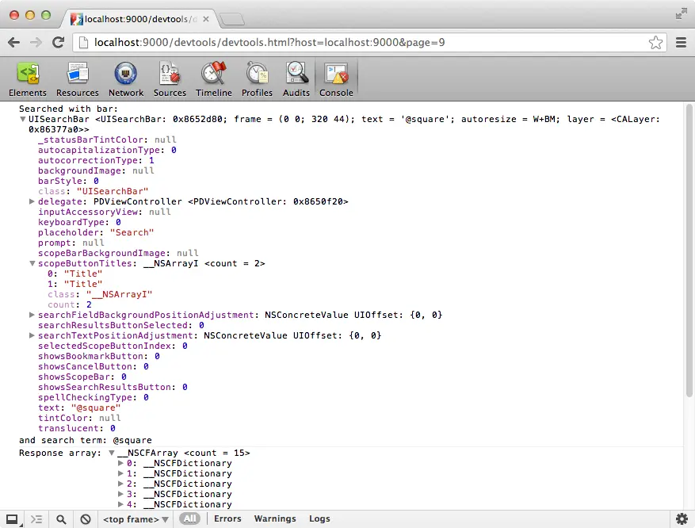Expand the delegate PDViewController entry
Image resolution: width=695 pixels, height=528 pixels.
[32, 201]
